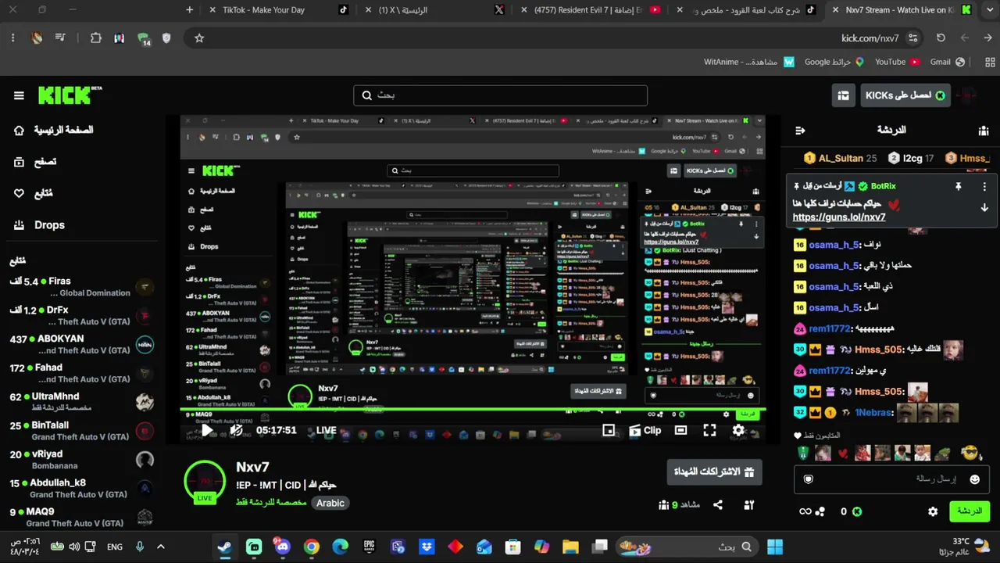Reload the page in Chrome

(941, 38)
